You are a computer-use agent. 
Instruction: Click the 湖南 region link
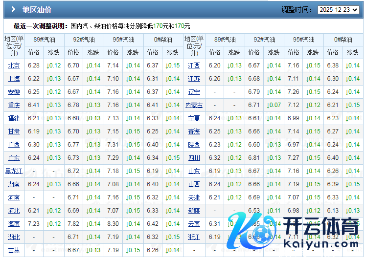(14, 184)
